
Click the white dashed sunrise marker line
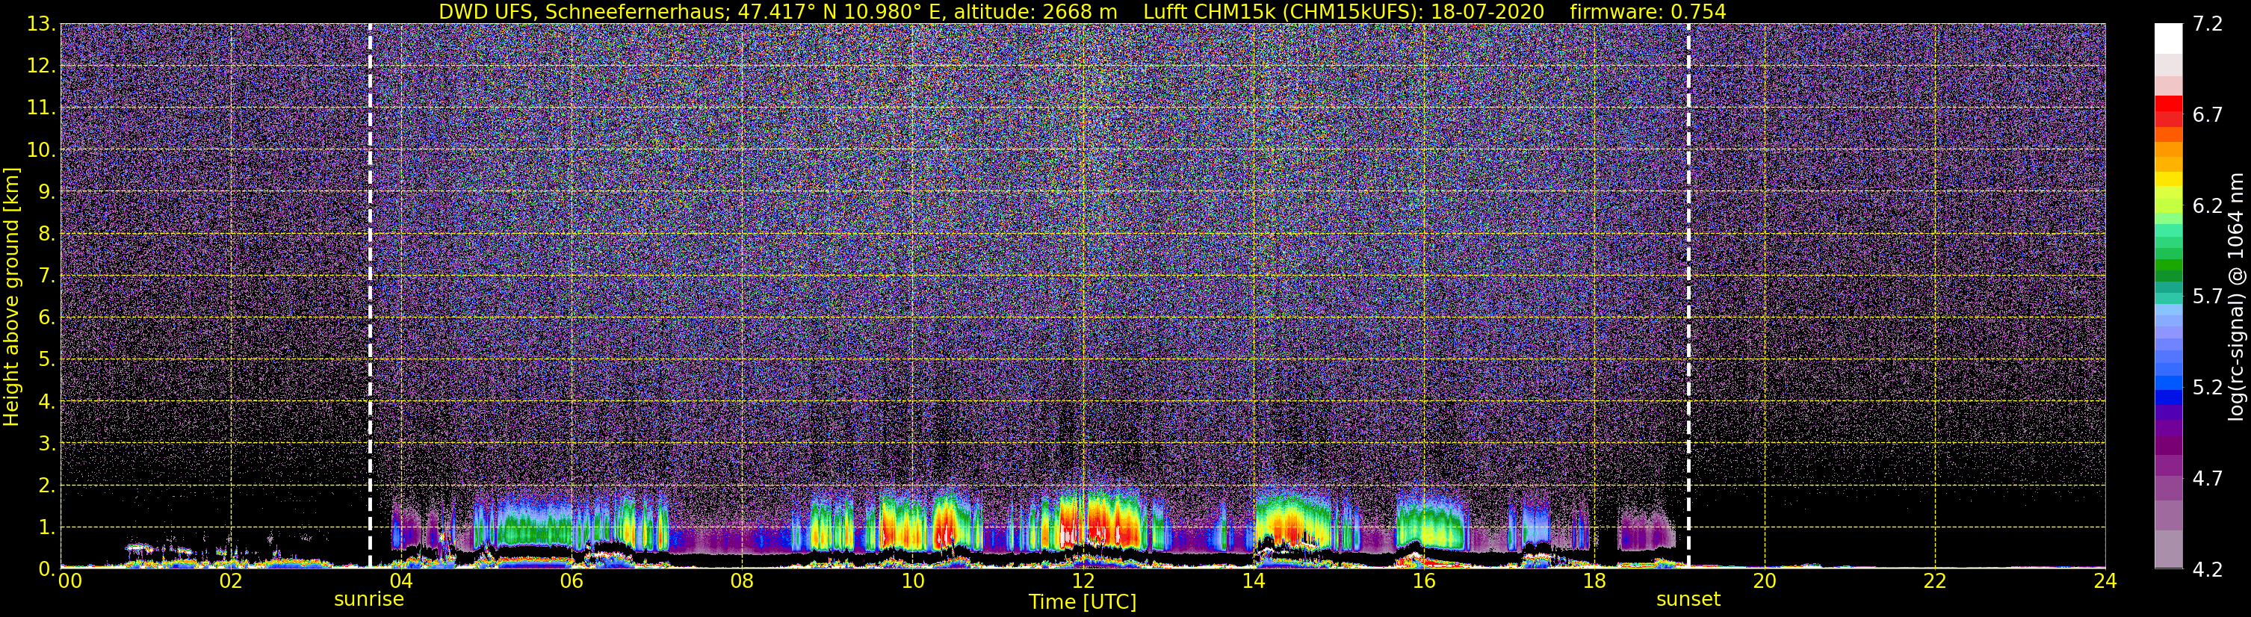[x=370, y=297]
